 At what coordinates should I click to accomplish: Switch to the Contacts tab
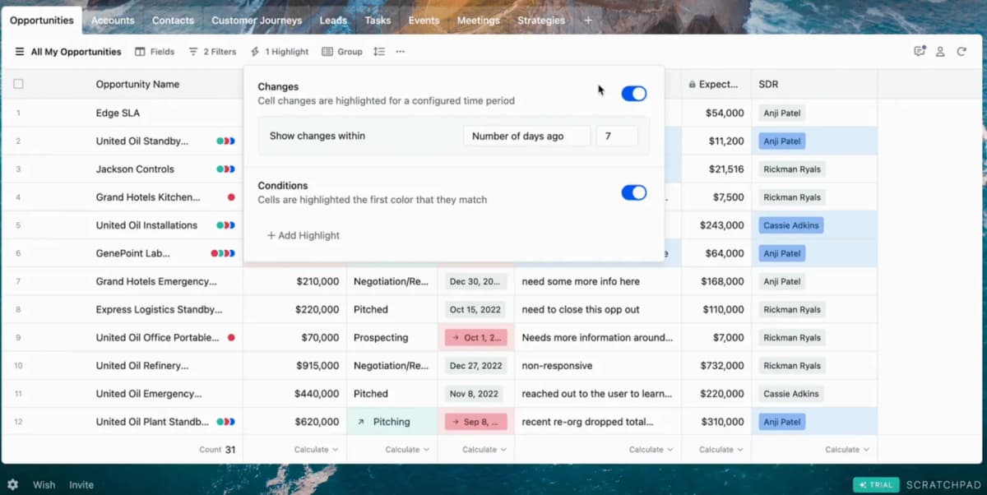tap(173, 21)
